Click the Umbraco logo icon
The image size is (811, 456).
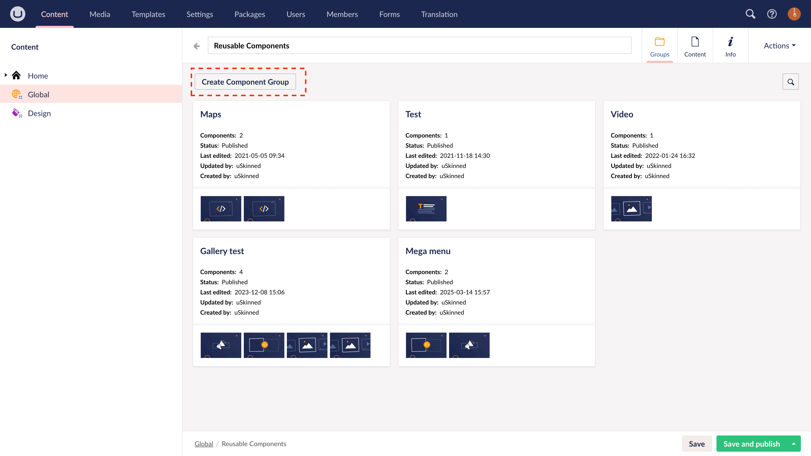click(17, 13)
